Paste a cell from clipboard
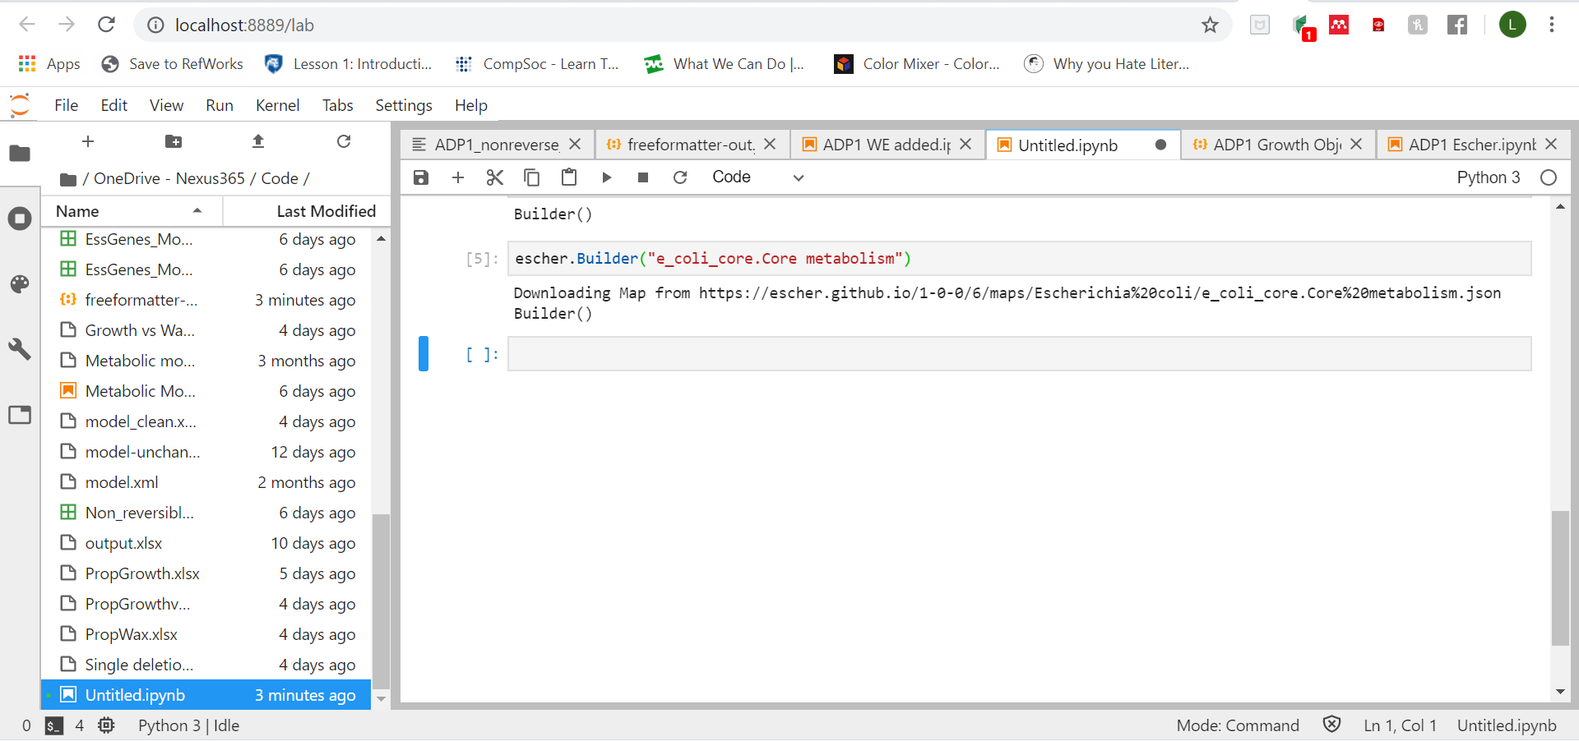 569,177
